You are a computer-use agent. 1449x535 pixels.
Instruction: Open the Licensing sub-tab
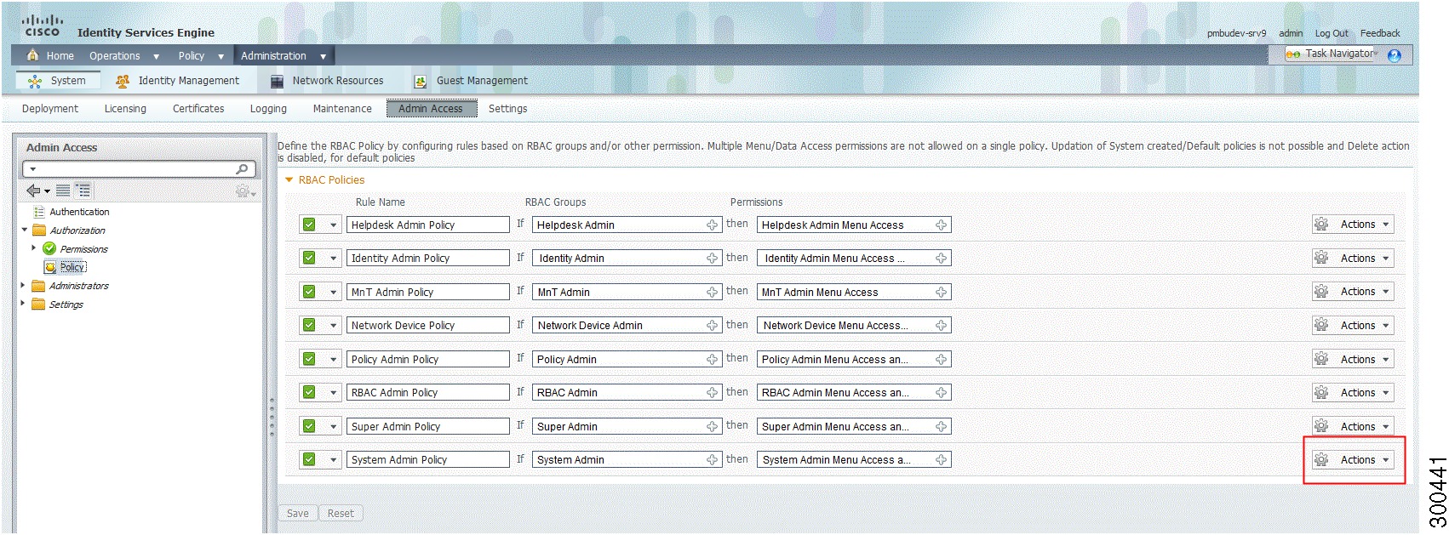[x=125, y=109]
